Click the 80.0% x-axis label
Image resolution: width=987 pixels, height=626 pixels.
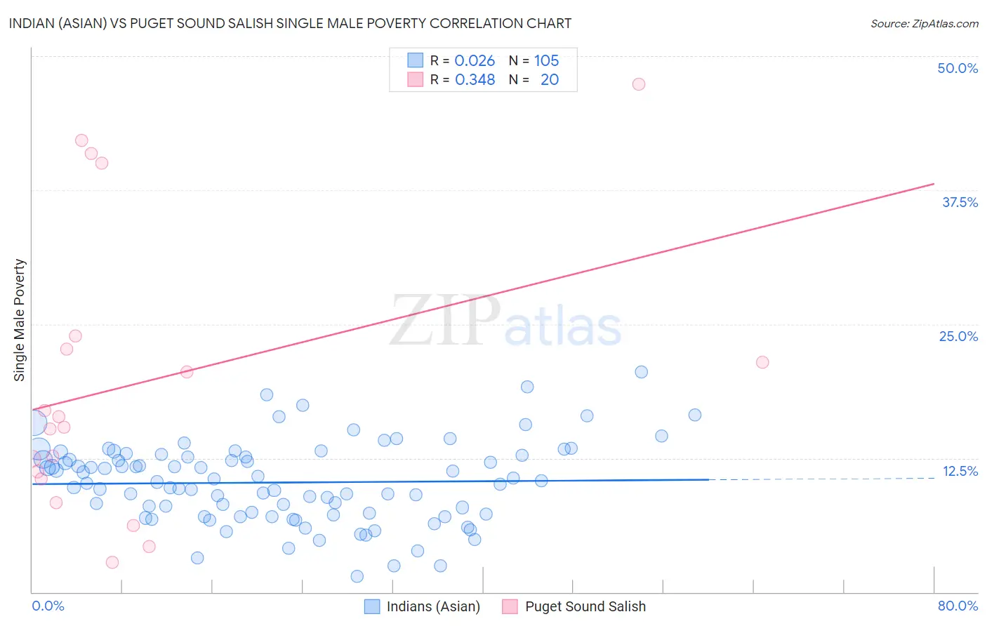click(x=958, y=606)
